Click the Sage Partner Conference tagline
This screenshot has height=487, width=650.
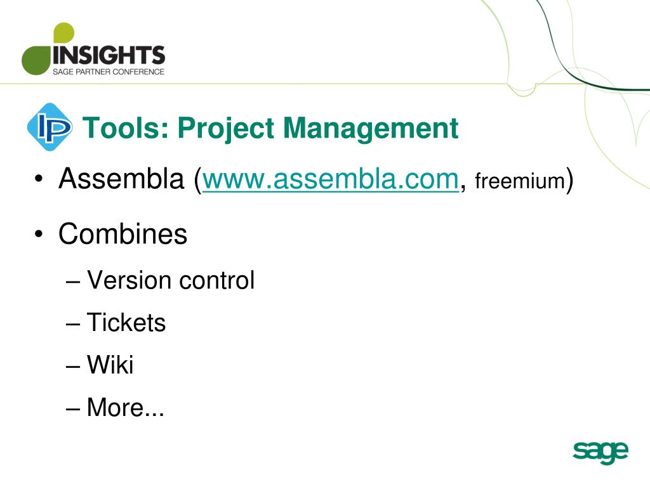109,72
